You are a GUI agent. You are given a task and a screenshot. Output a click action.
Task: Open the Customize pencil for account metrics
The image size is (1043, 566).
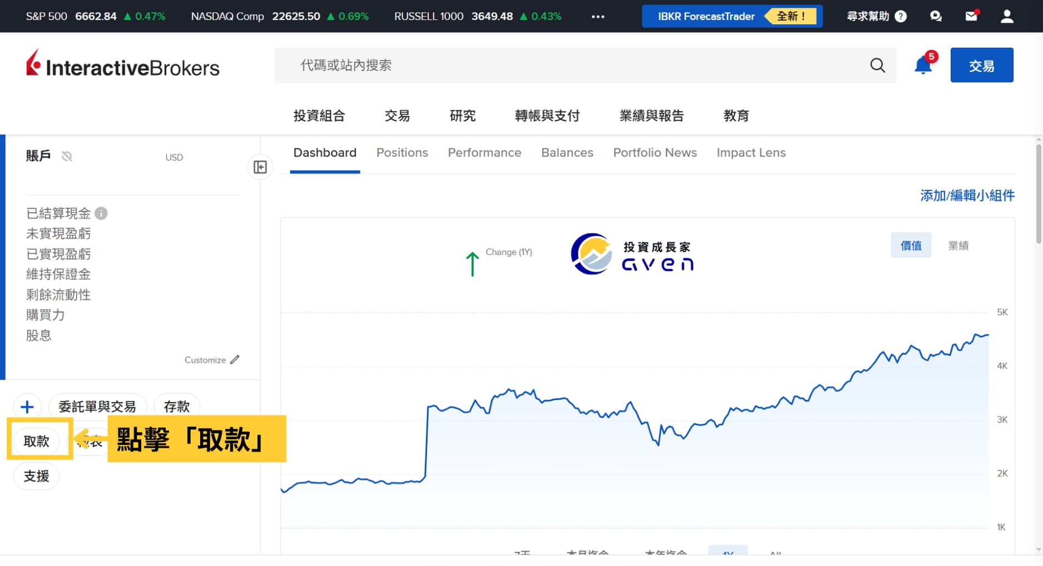point(235,359)
